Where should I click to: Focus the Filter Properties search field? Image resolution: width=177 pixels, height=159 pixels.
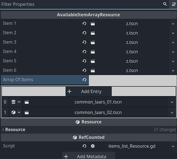tap(81, 4)
